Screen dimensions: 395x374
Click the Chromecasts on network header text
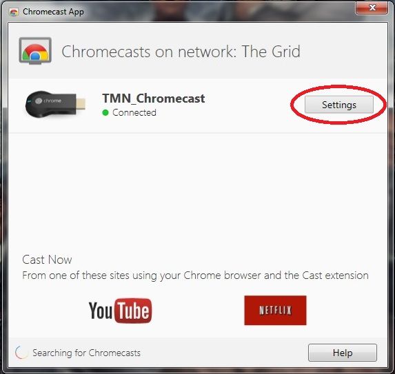coord(181,52)
